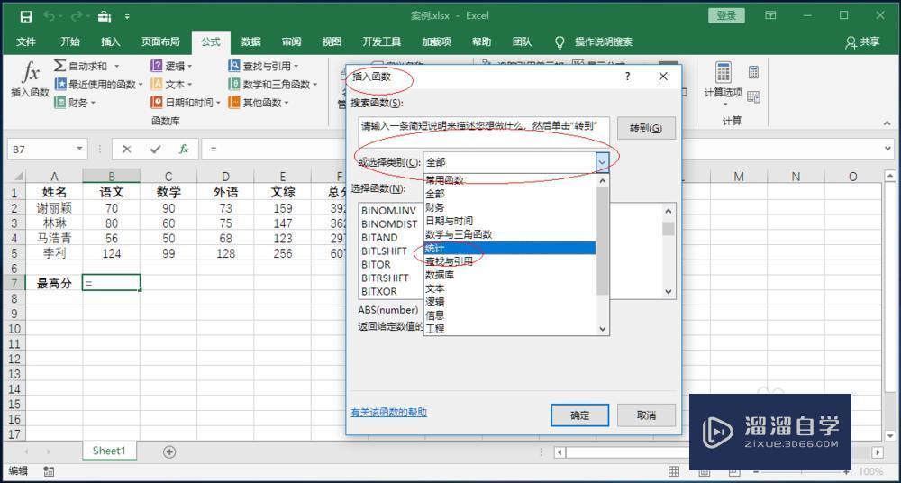Open the Logical (逻辑) functions menu
The width and height of the screenshot is (901, 483).
(171, 66)
